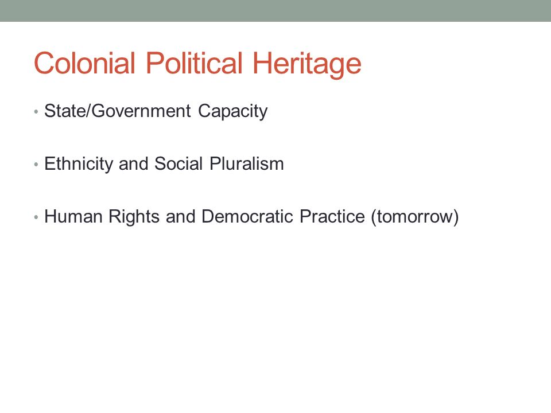Click the word 'Social' in second bullet

pos(179,163)
